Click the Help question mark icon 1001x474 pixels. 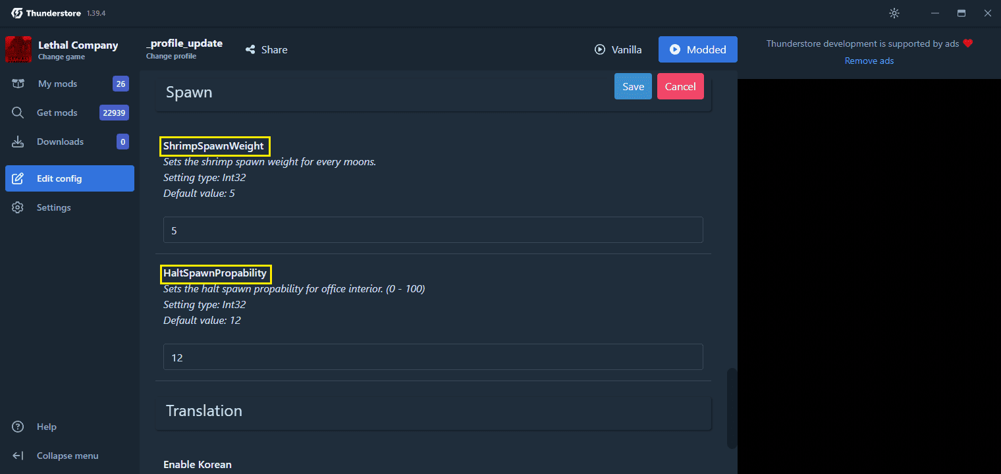pos(18,427)
